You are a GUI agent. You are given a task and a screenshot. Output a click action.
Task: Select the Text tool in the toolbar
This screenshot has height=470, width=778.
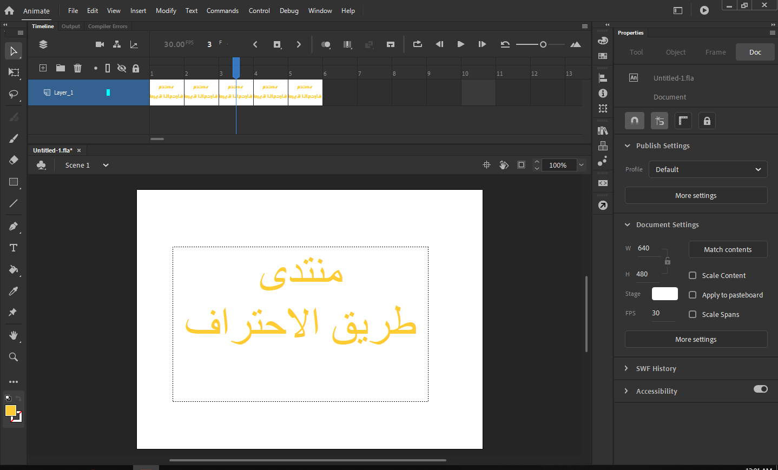click(14, 248)
